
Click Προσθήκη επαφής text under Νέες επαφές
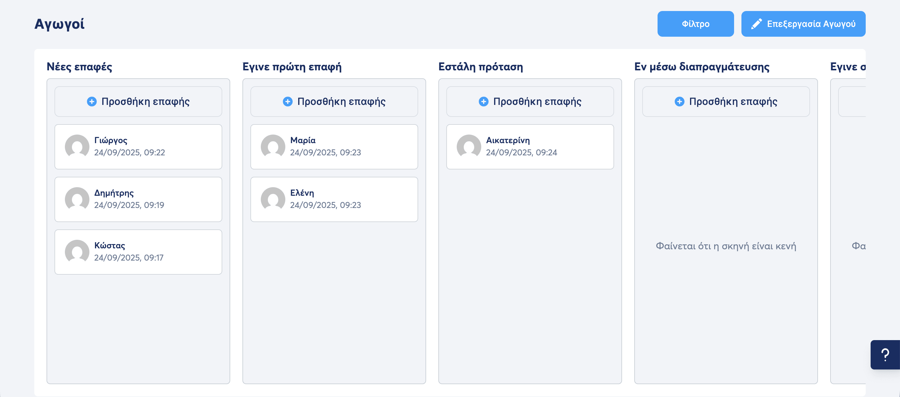pos(145,102)
